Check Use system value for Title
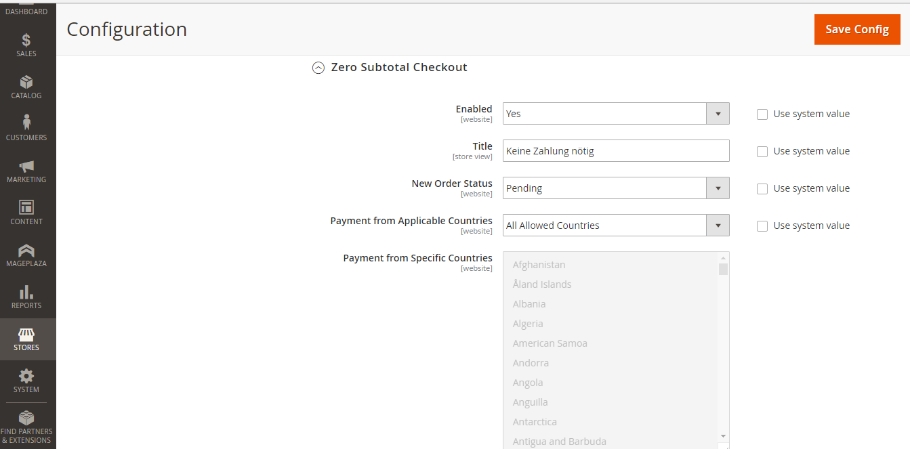The width and height of the screenshot is (910, 449). click(x=762, y=151)
